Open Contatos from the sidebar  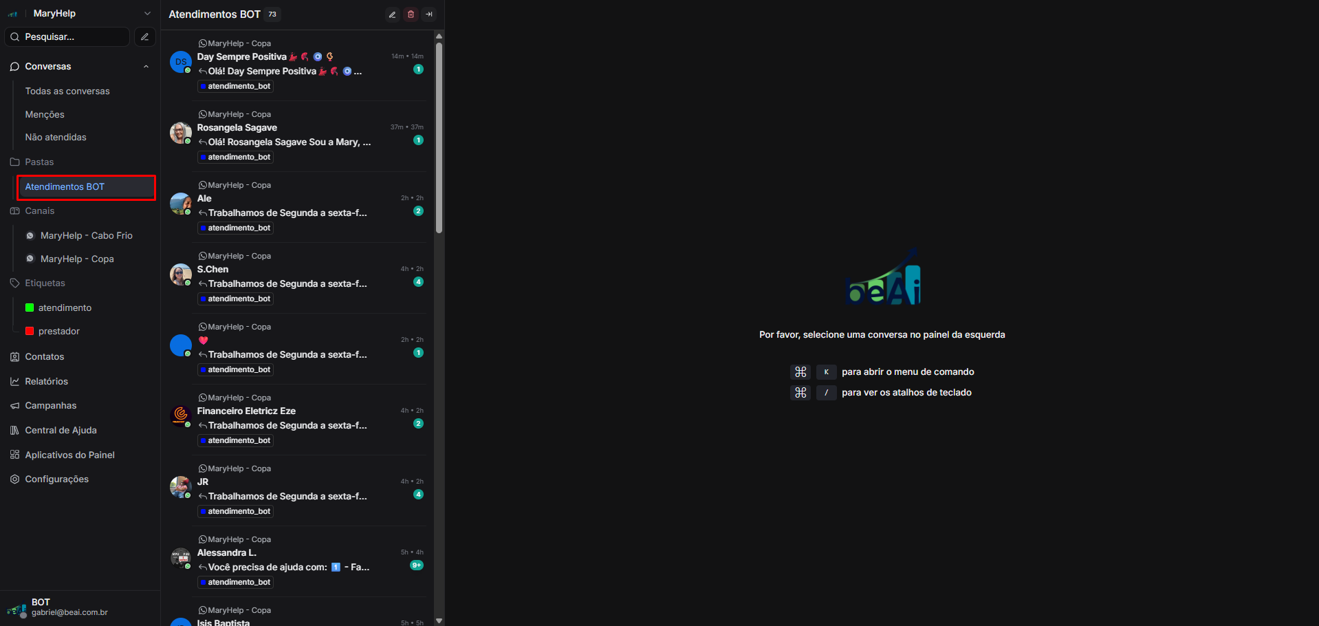pyautogui.click(x=45, y=356)
